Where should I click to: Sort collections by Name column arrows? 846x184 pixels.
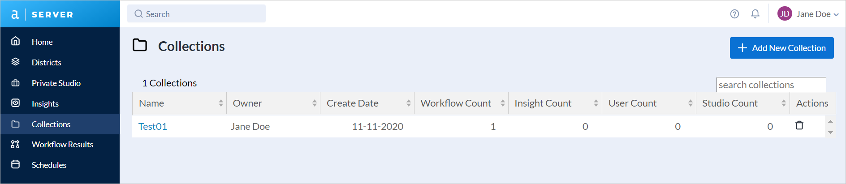(x=221, y=103)
